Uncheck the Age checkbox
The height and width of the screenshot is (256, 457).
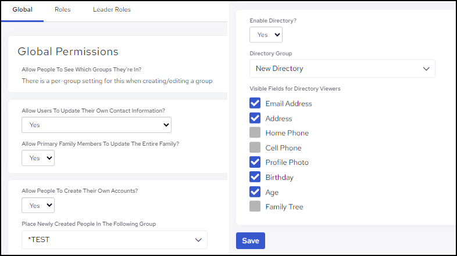(x=255, y=192)
